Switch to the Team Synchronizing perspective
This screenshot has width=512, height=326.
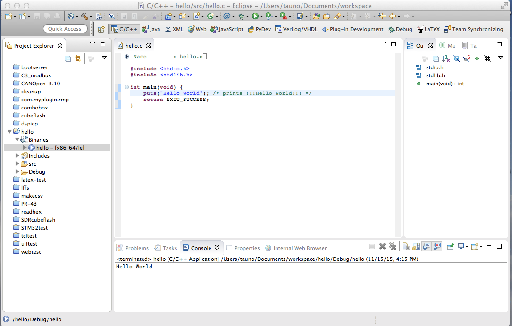pos(474,29)
